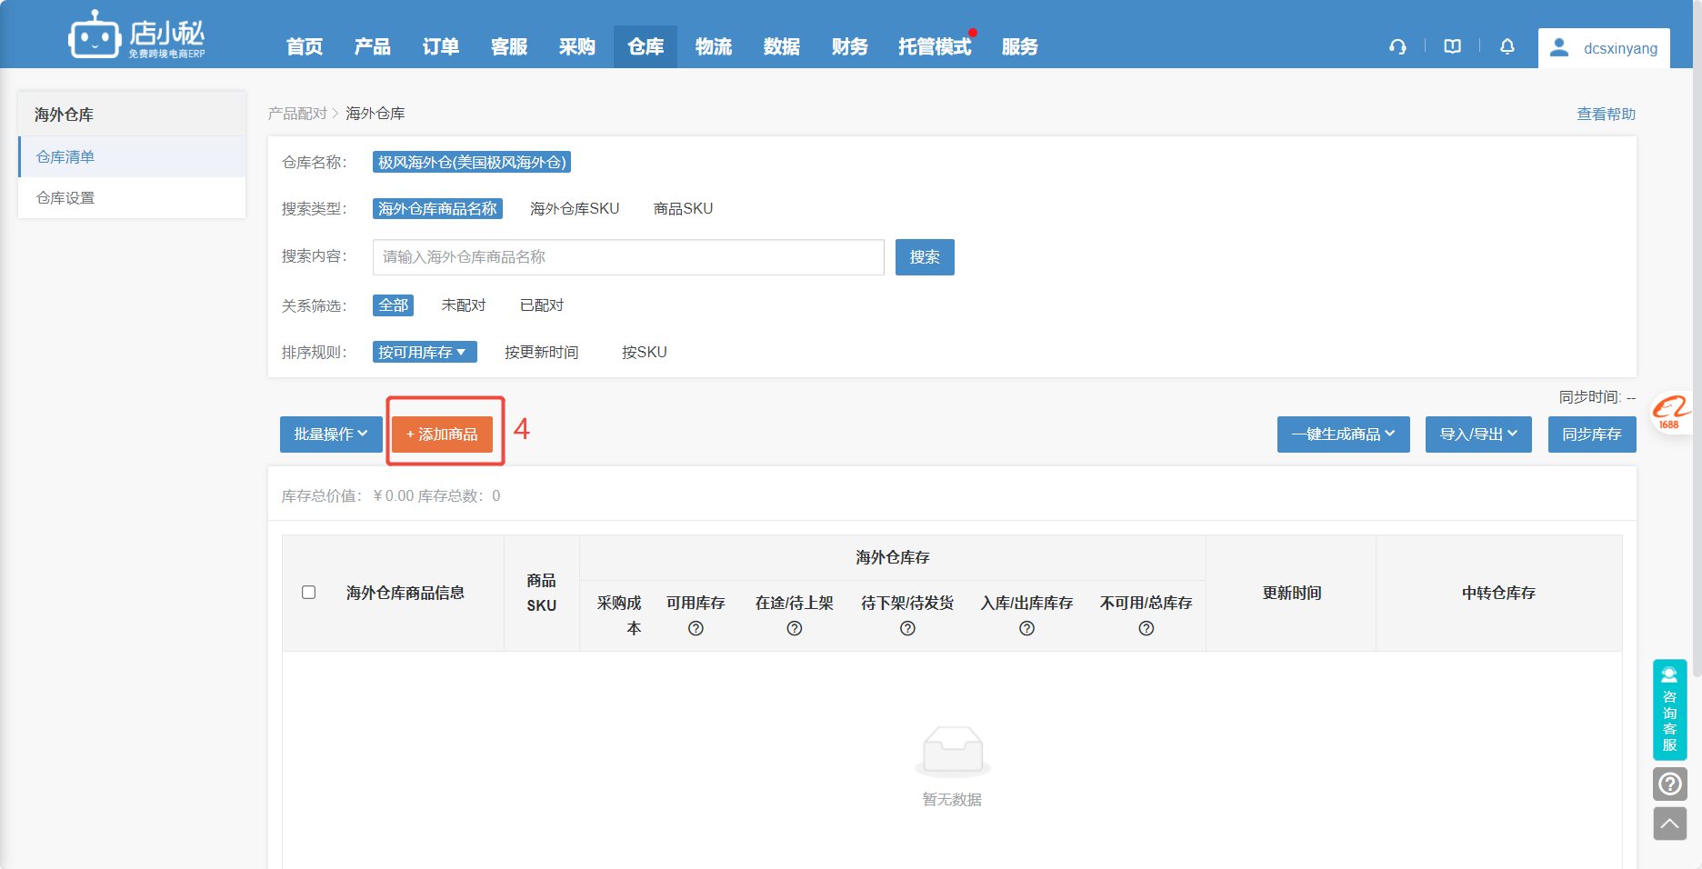Click the 1688 floating logo icon
The width and height of the screenshot is (1702, 869).
click(1670, 413)
